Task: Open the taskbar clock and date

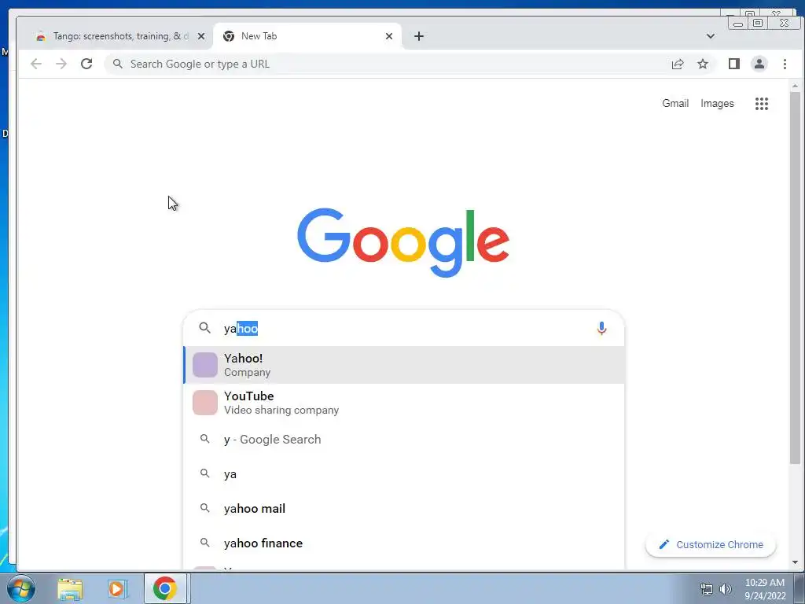Action: (764, 589)
